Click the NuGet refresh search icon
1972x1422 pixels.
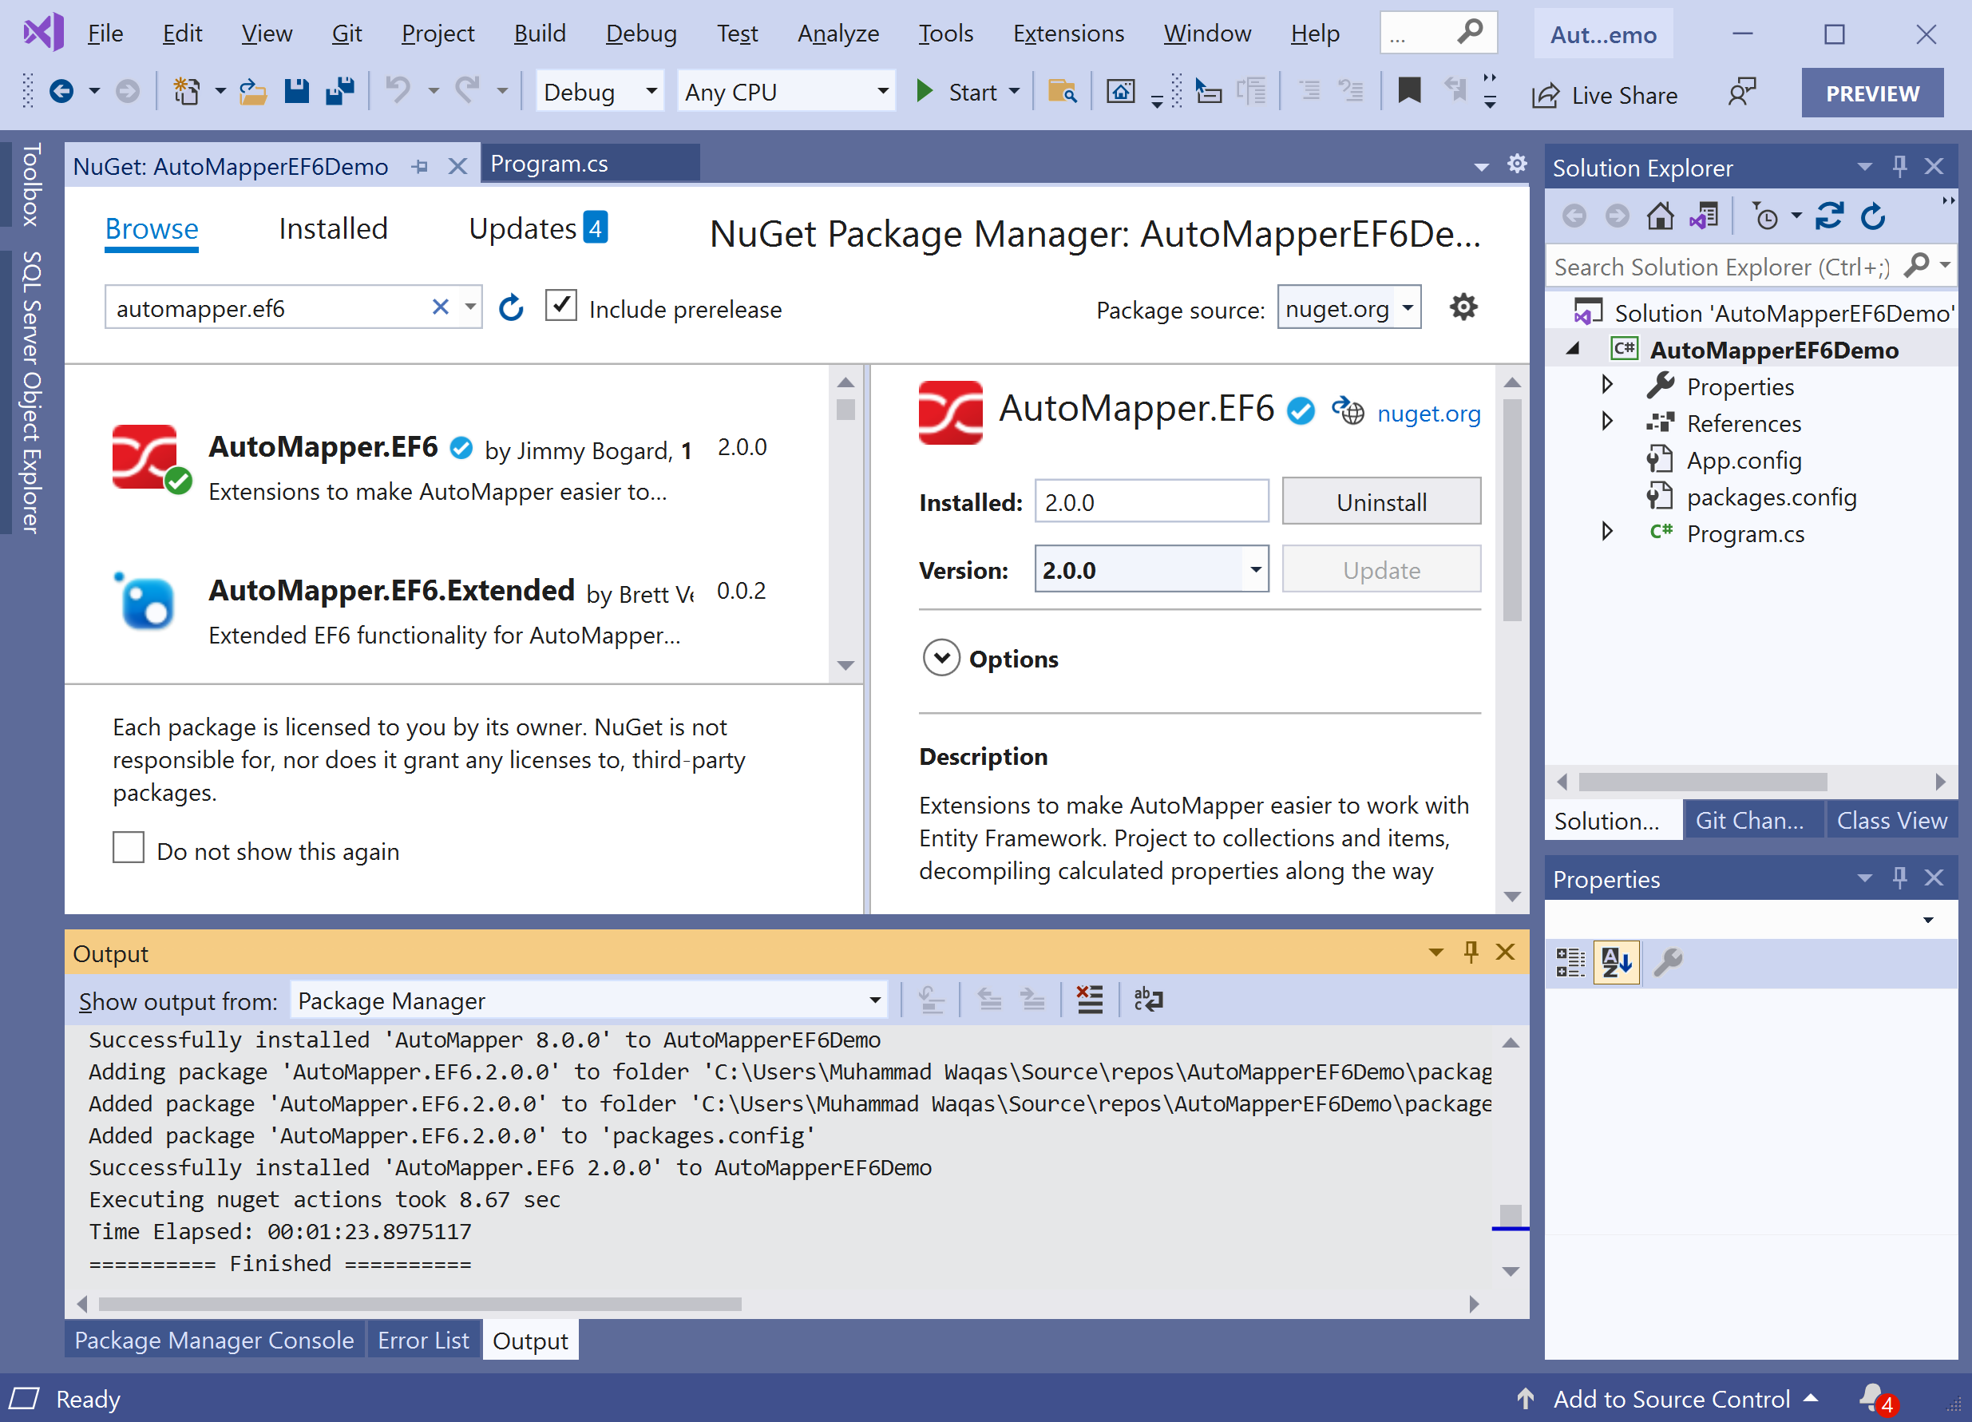coord(511,308)
